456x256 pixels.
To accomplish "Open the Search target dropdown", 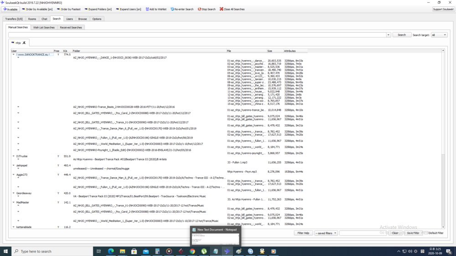I will pyautogui.click(x=439, y=35).
